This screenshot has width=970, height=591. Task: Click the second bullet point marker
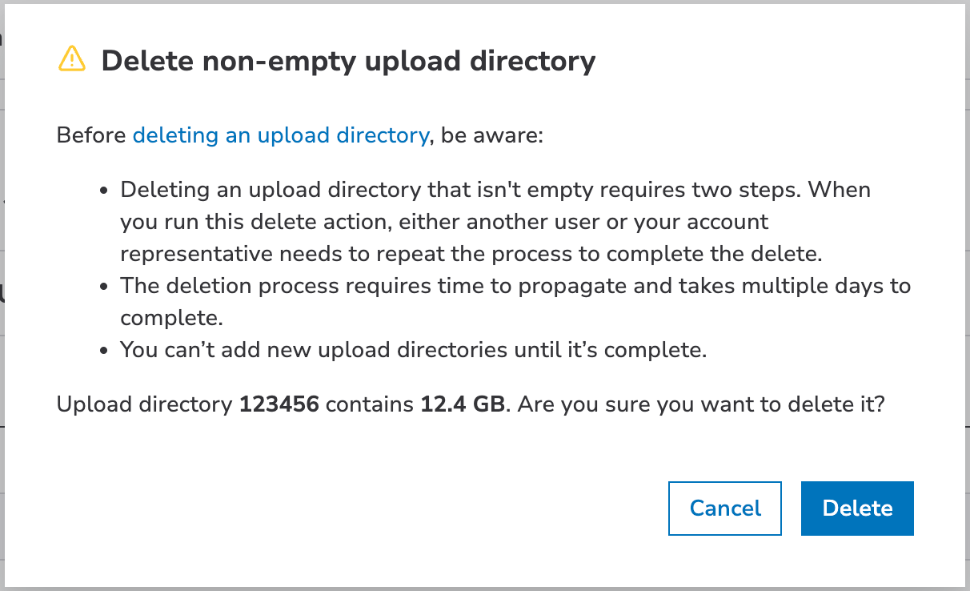pyautogui.click(x=104, y=287)
